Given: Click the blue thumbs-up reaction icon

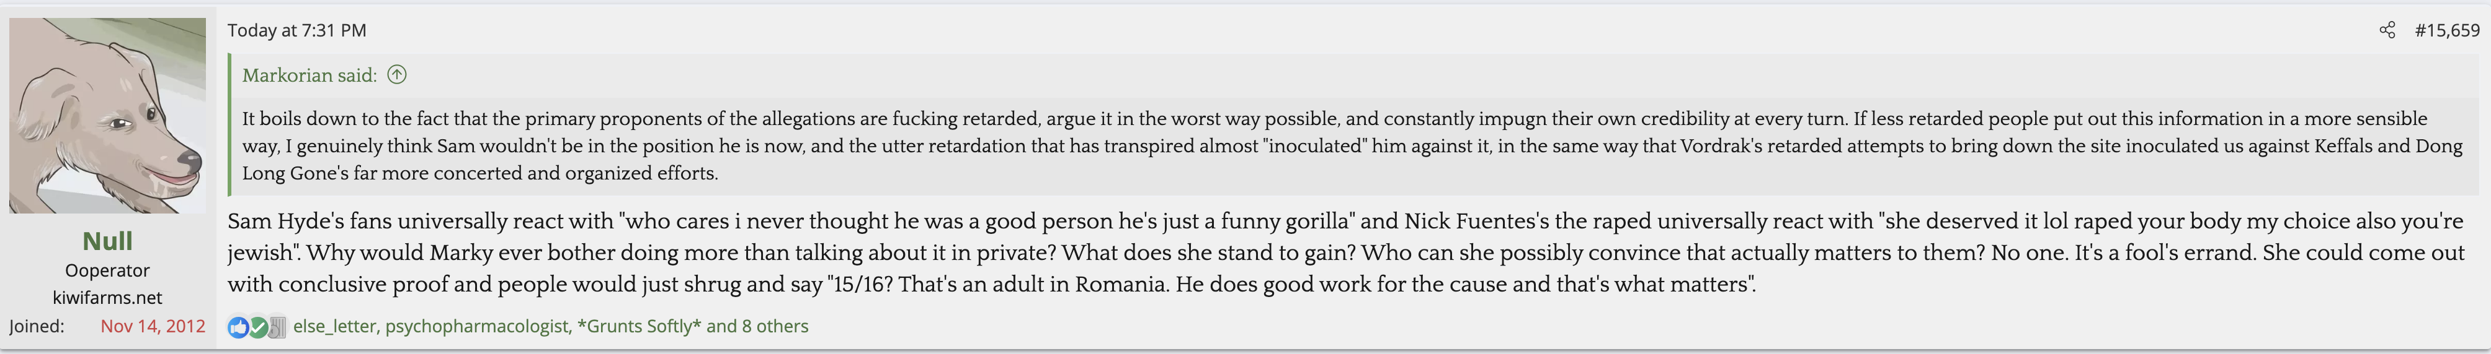Looking at the screenshot, I should [238, 327].
